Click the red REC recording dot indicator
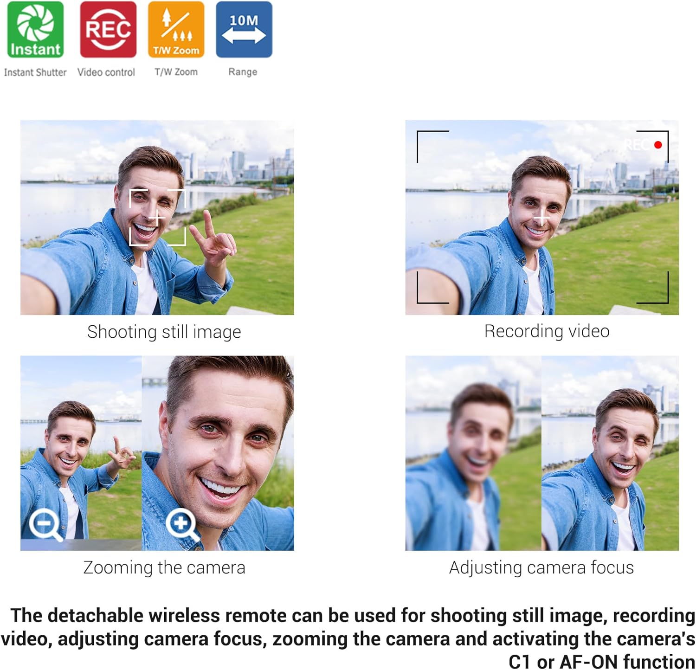This screenshot has width=696, height=670. (x=657, y=145)
